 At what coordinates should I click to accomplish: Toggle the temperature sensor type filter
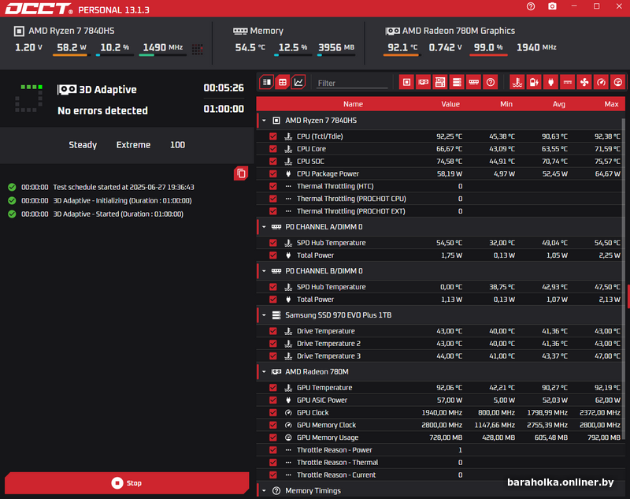point(517,82)
